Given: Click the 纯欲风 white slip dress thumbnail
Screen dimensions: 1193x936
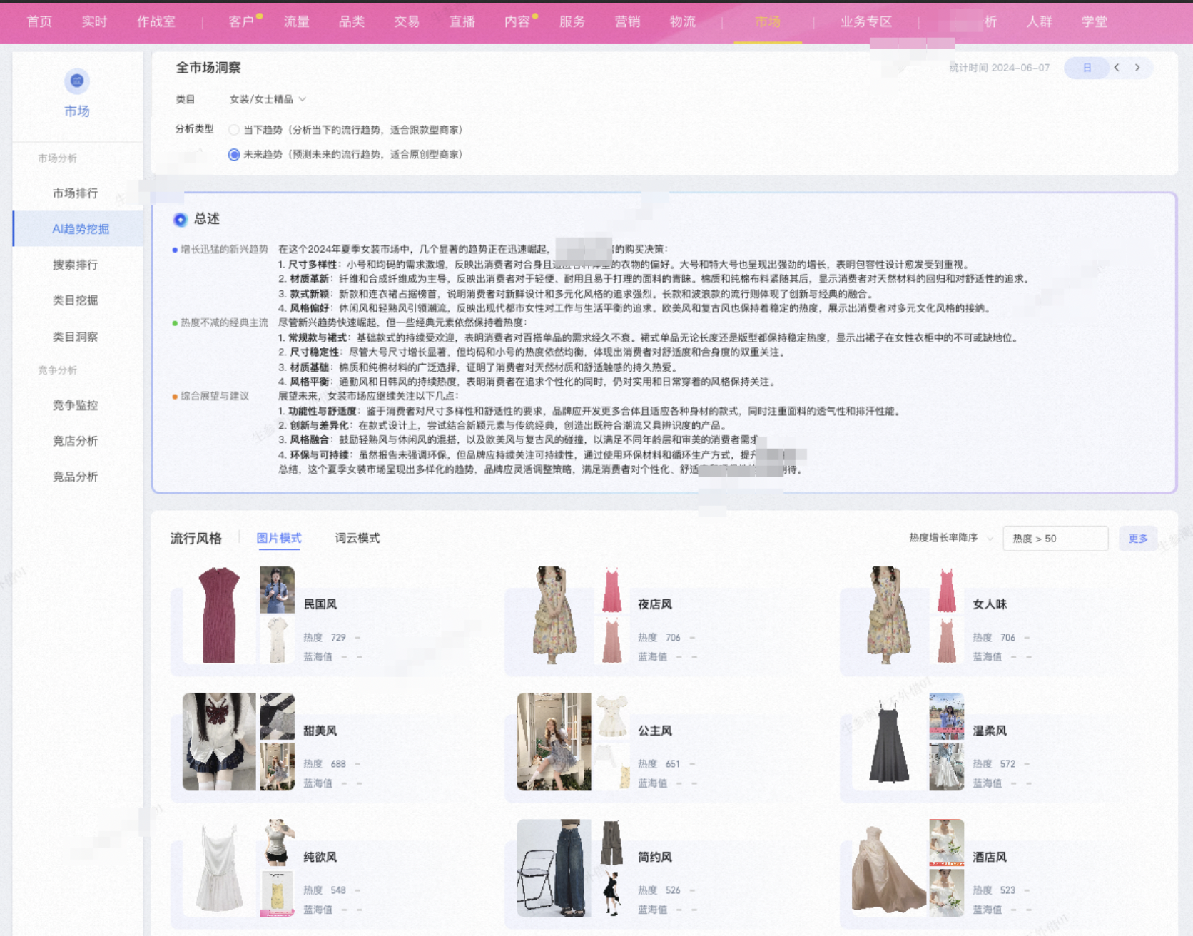Looking at the screenshot, I should 219,868.
